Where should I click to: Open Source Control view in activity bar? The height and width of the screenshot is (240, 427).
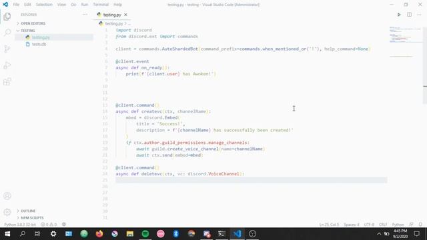7,49
